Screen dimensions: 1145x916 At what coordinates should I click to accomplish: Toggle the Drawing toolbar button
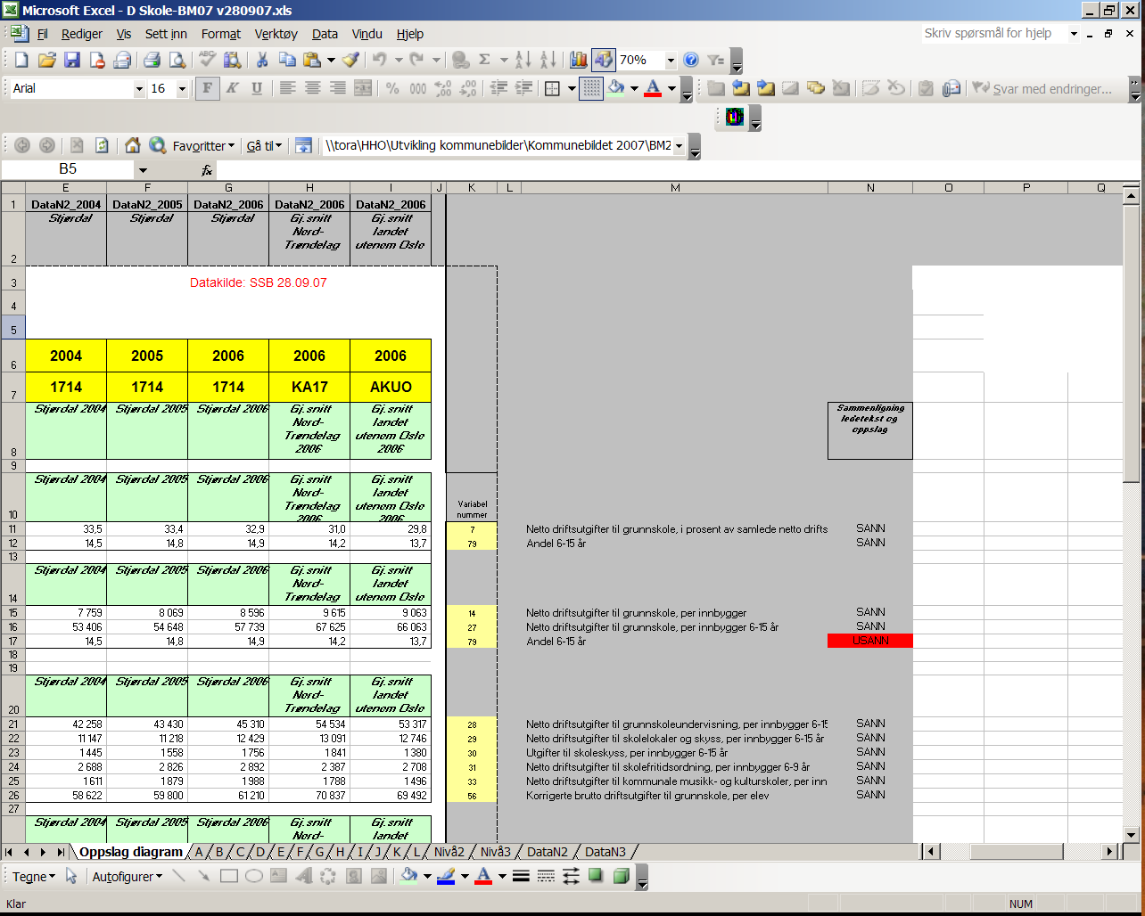604,61
